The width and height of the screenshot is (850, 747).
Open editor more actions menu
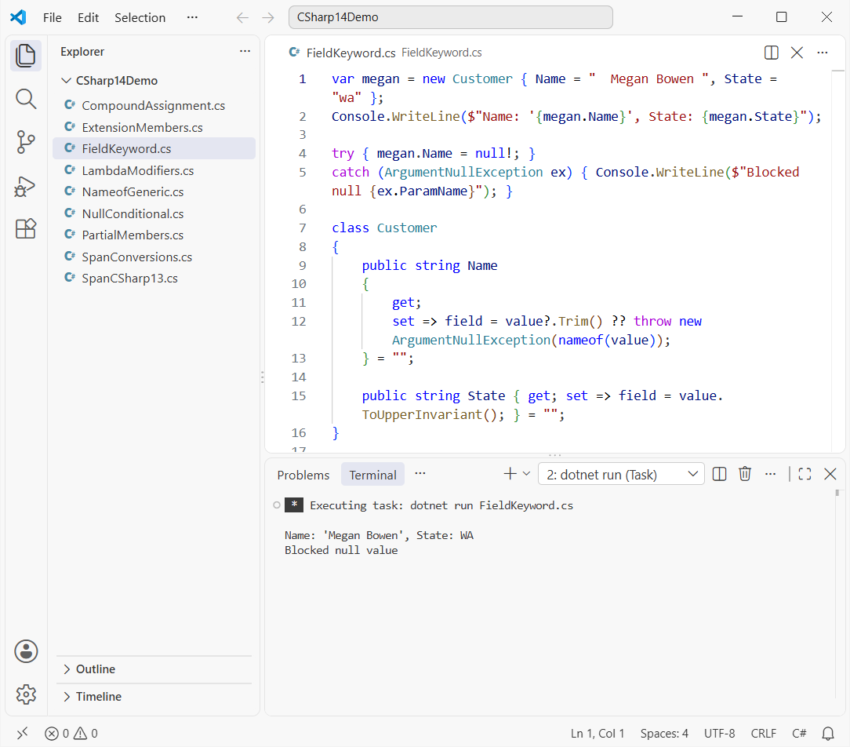pyautogui.click(x=823, y=53)
